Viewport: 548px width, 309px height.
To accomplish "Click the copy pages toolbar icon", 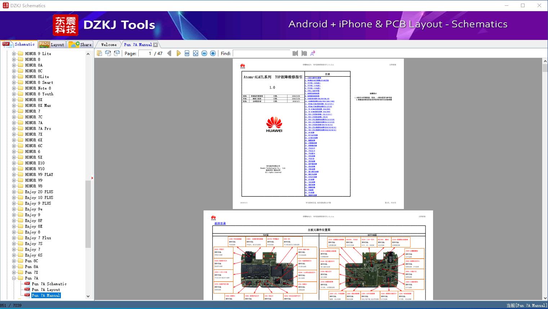I will click(99, 53).
